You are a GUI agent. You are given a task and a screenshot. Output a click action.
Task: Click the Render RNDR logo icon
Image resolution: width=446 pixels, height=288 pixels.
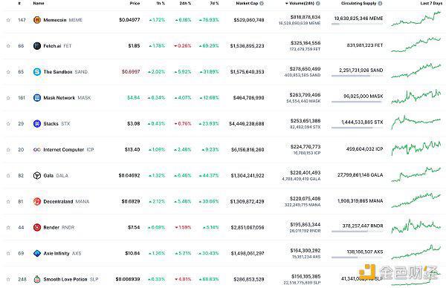coord(37,227)
